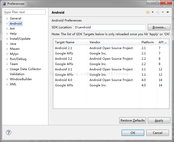Expand the WindowBuilder tree node
This screenshot has height=142, width=174.
(x=7, y=79)
